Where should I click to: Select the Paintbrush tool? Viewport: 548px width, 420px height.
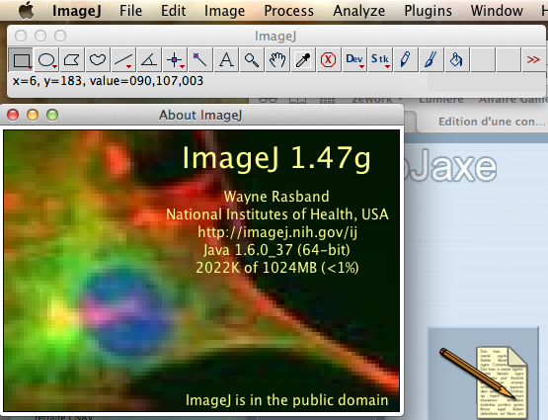(431, 60)
